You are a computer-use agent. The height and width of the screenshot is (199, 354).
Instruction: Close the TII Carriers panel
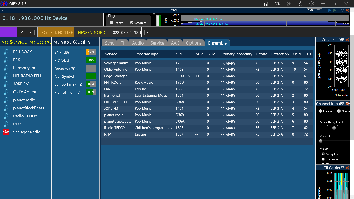348,168
